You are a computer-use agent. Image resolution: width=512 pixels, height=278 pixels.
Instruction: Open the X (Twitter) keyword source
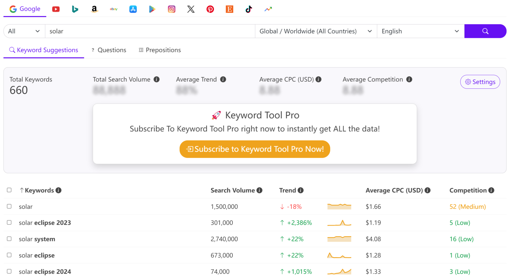(191, 9)
